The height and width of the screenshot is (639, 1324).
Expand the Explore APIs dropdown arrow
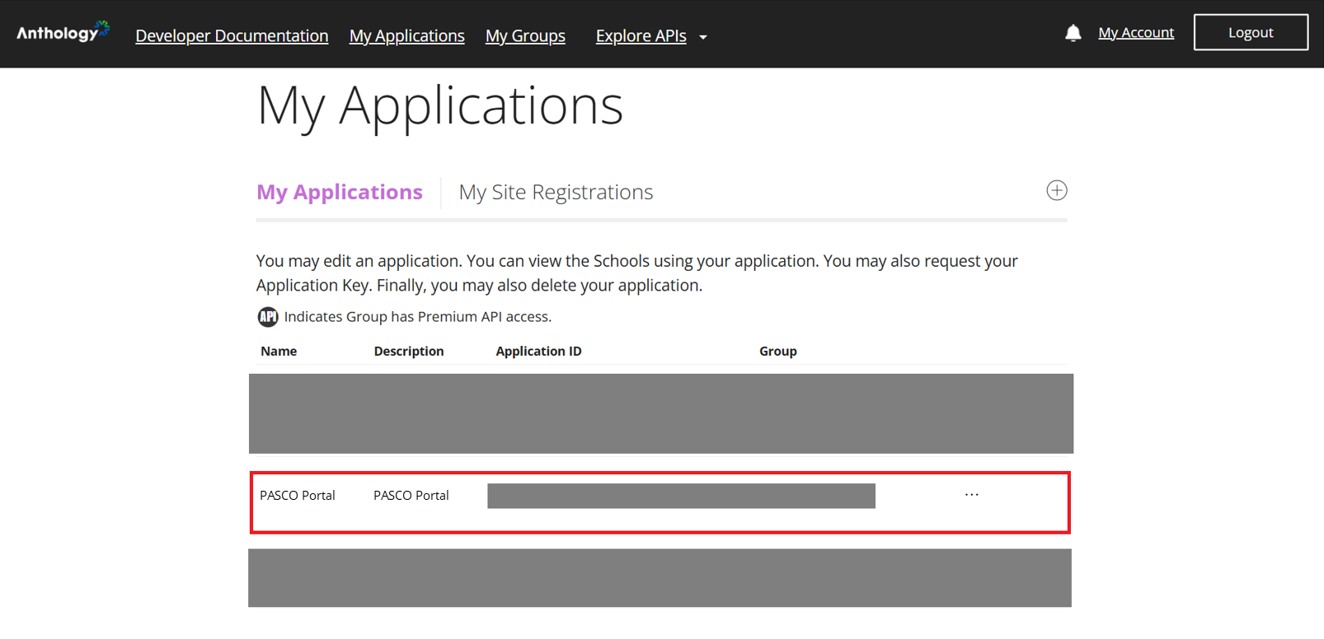(x=703, y=37)
